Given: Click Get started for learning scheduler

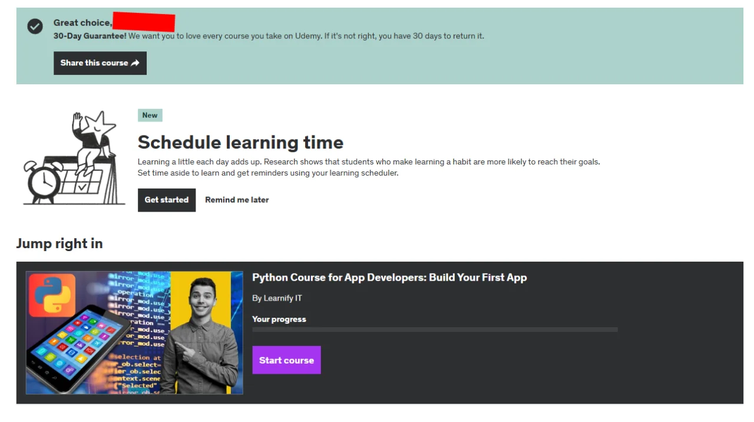Looking at the screenshot, I should tap(167, 200).
